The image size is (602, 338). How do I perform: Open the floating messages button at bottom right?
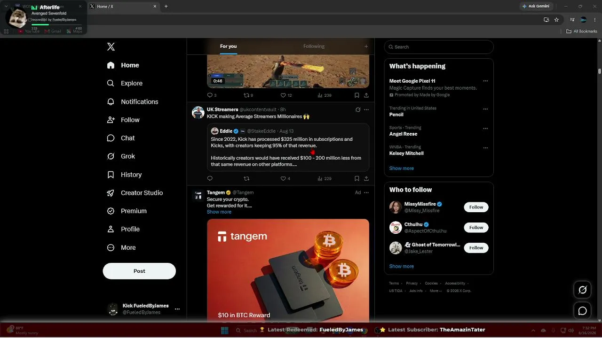coord(582,311)
